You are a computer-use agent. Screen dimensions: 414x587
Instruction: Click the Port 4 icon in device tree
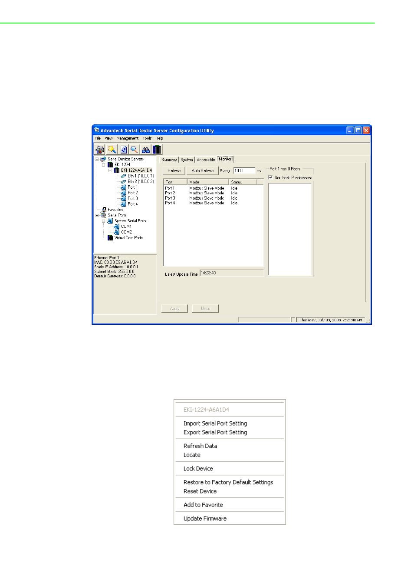click(124, 204)
